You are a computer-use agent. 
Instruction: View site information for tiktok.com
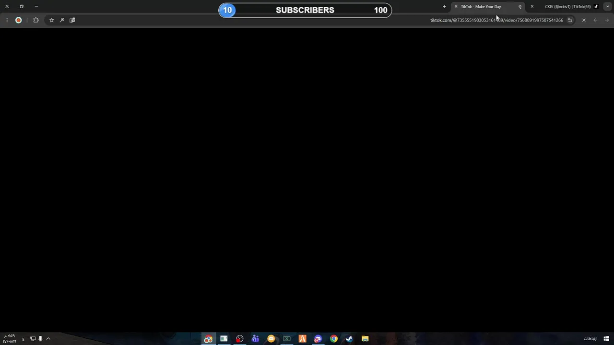click(x=570, y=20)
